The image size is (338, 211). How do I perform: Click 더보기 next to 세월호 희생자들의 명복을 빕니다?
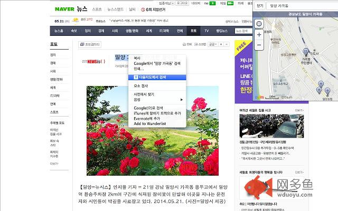click(299, 172)
